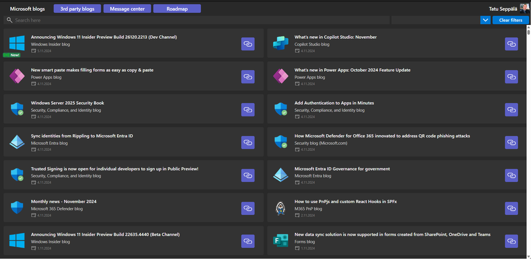Click search magnifier icon
This screenshot has height=259, width=531.
point(10,20)
